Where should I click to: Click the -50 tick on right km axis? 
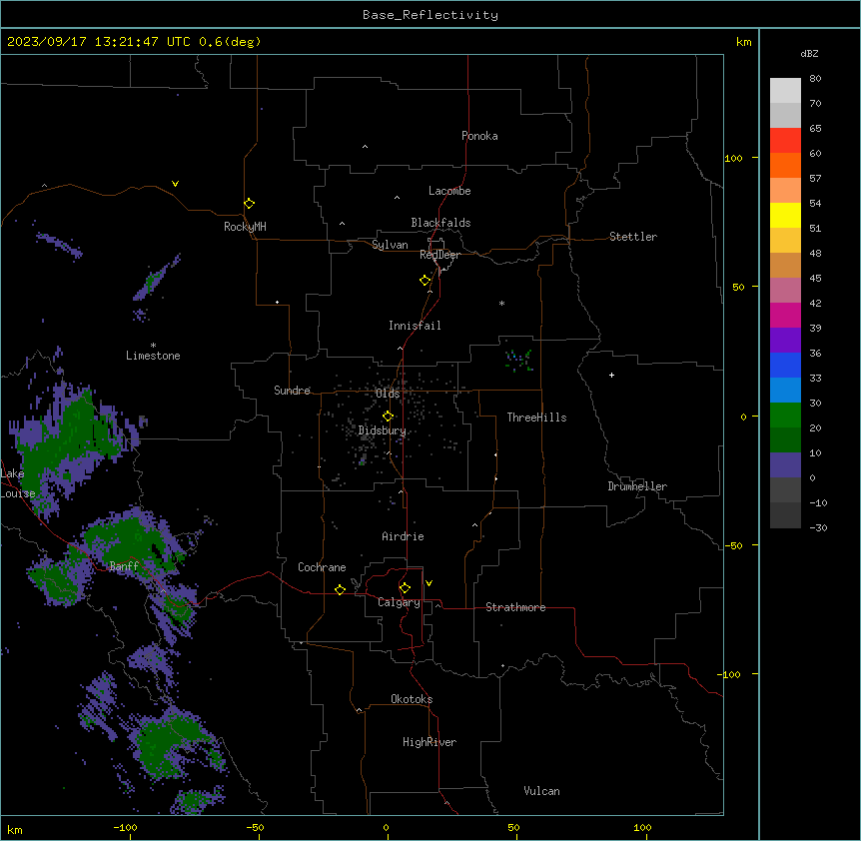[x=733, y=545]
